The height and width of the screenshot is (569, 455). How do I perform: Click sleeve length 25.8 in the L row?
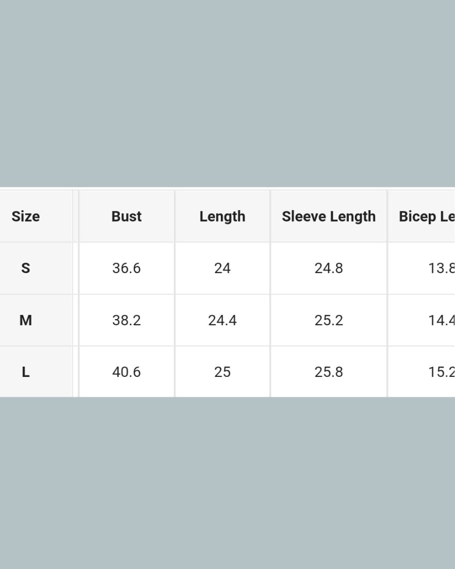(x=329, y=372)
